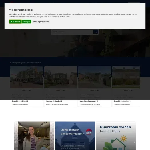Click 'ERA spotlight - nieuw aanbod' heading

click(25, 63)
